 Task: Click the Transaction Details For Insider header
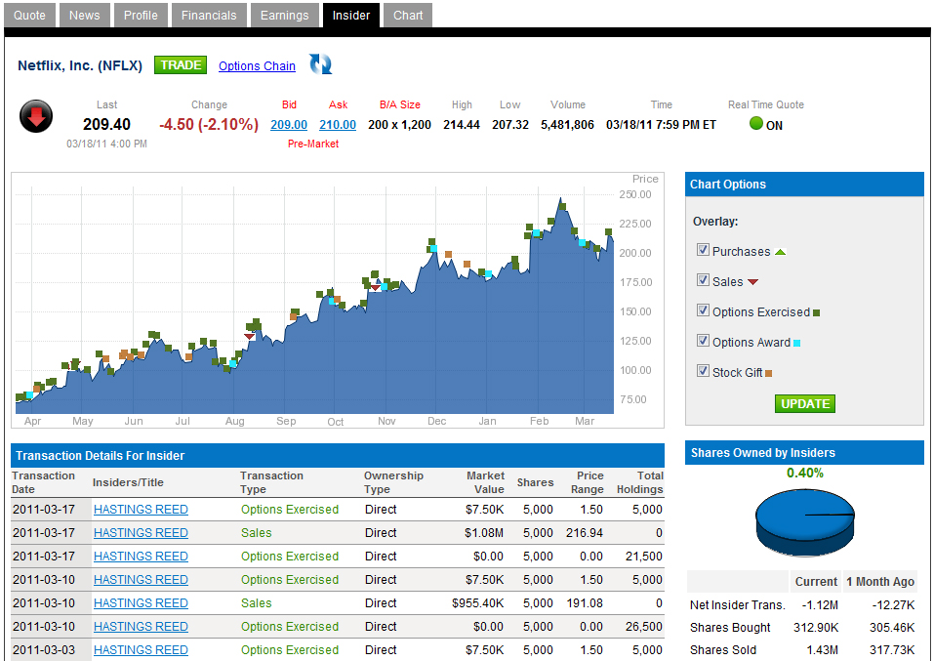pyautogui.click(x=337, y=455)
